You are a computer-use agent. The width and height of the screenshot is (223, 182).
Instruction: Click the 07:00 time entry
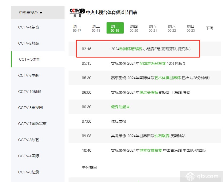(87, 122)
